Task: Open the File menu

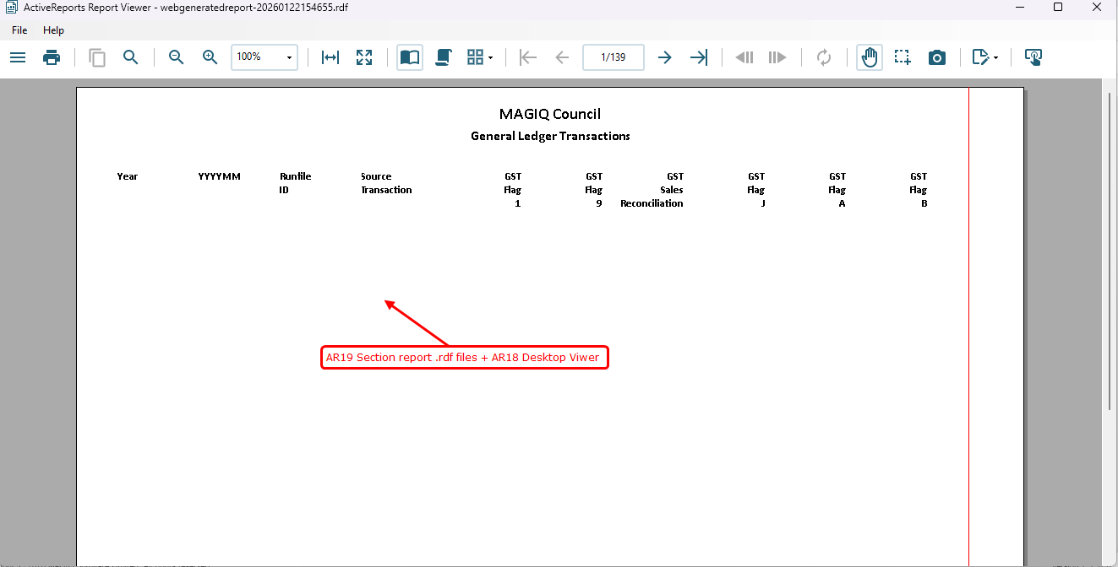Action: point(19,30)
